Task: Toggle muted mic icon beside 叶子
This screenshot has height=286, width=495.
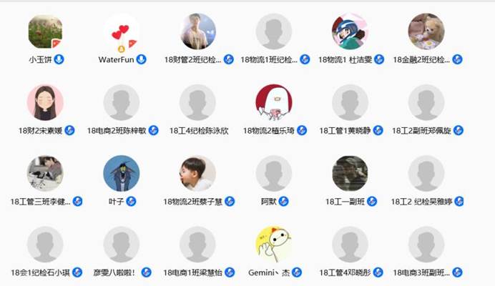Action: pos(131,202)
